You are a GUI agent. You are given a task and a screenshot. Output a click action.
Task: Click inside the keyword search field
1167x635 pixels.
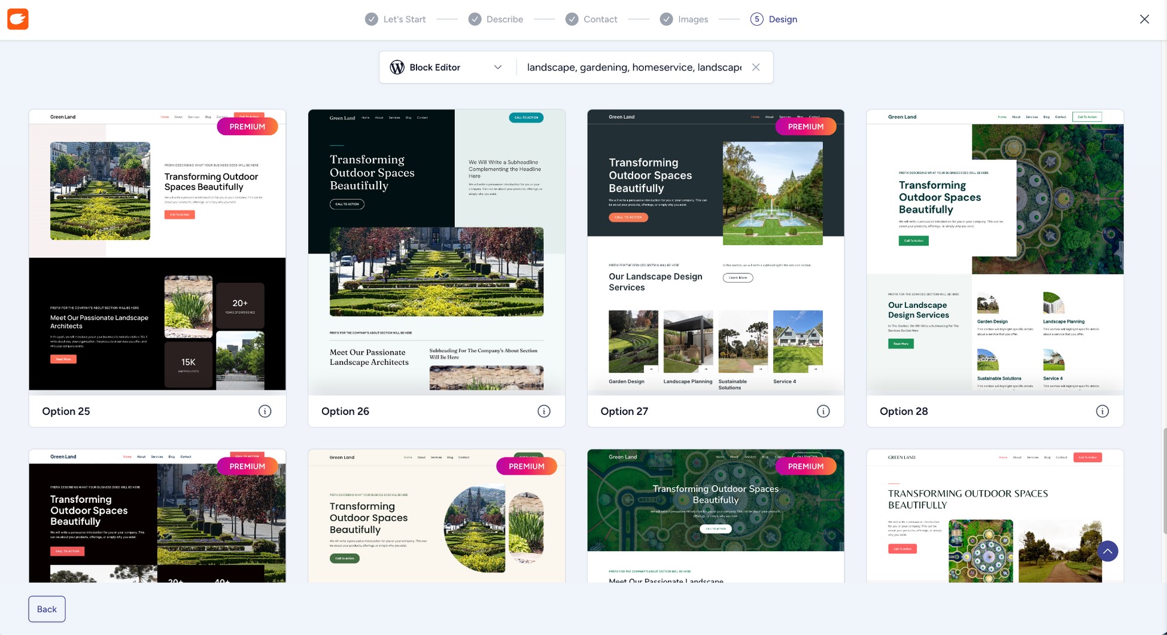[628, 67]
